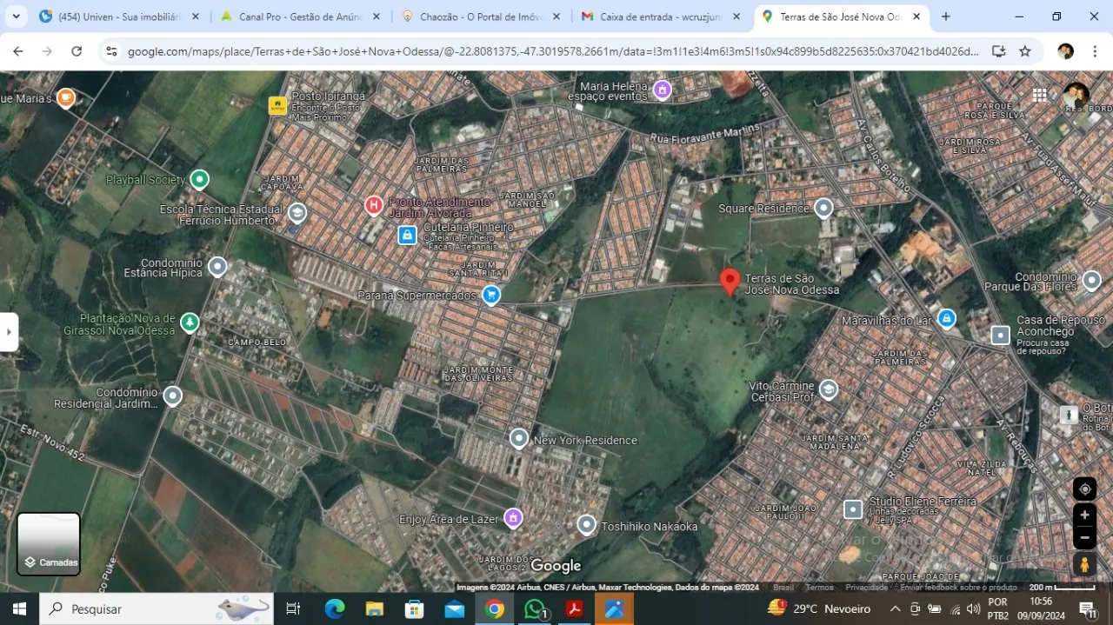Zoom out of the map
Image resolution: width=1113 pixels, height=625 pixels.
point(1084,538)
